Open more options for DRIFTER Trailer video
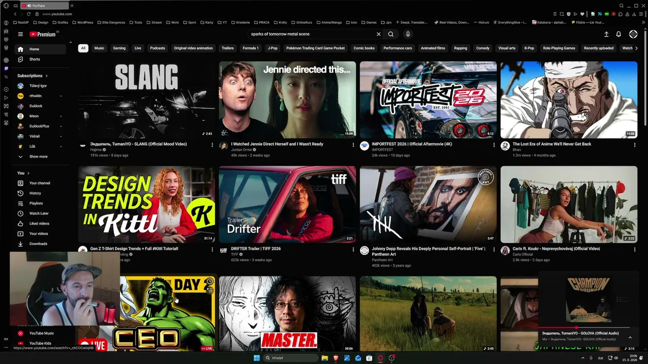 tap(353, 250)
